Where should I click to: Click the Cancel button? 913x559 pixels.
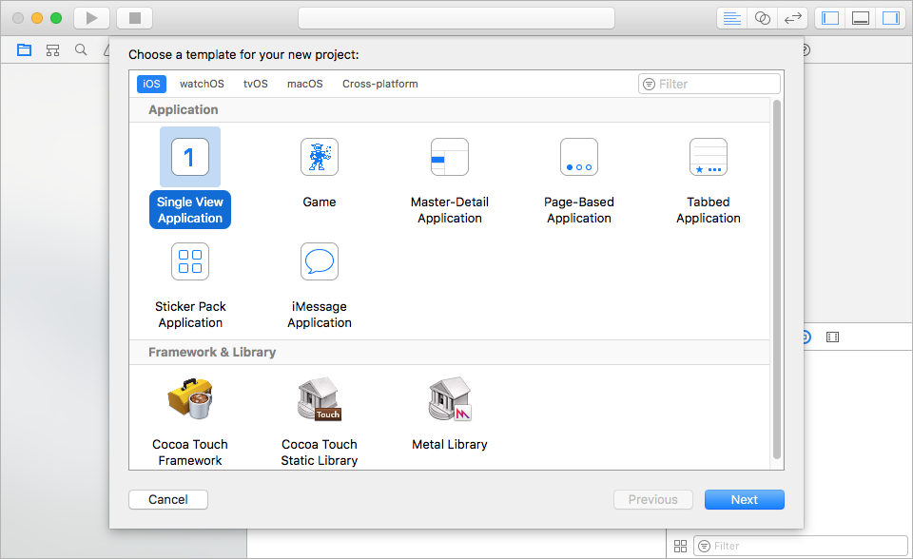(168, 500)
